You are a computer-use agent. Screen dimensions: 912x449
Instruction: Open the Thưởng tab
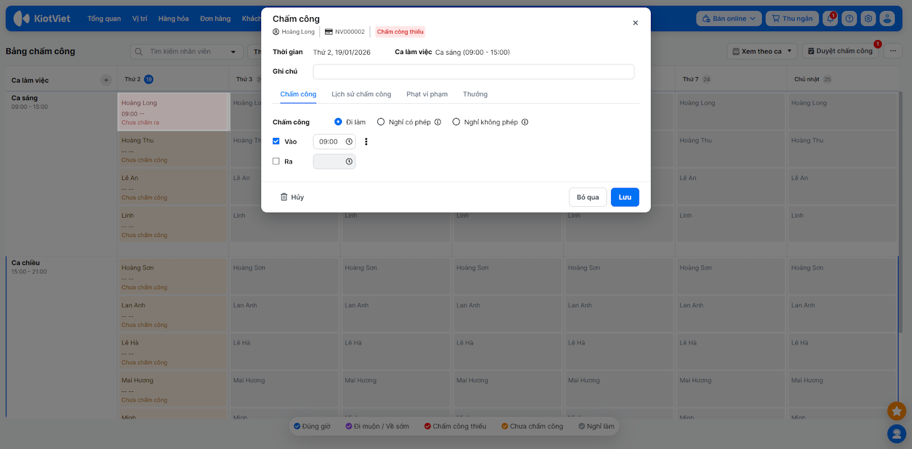tap(475, 95)
